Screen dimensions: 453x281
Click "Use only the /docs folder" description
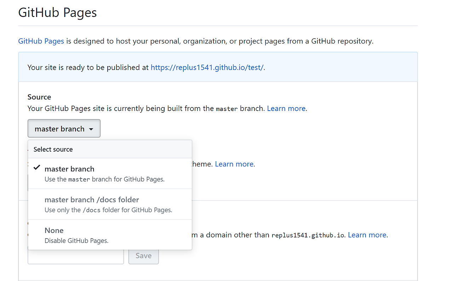click(108, 210)
